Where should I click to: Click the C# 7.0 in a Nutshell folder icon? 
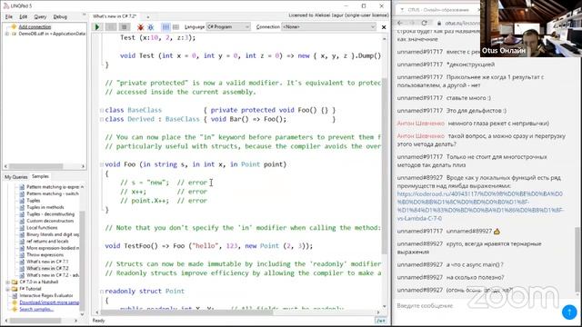(x=15, y=282)
